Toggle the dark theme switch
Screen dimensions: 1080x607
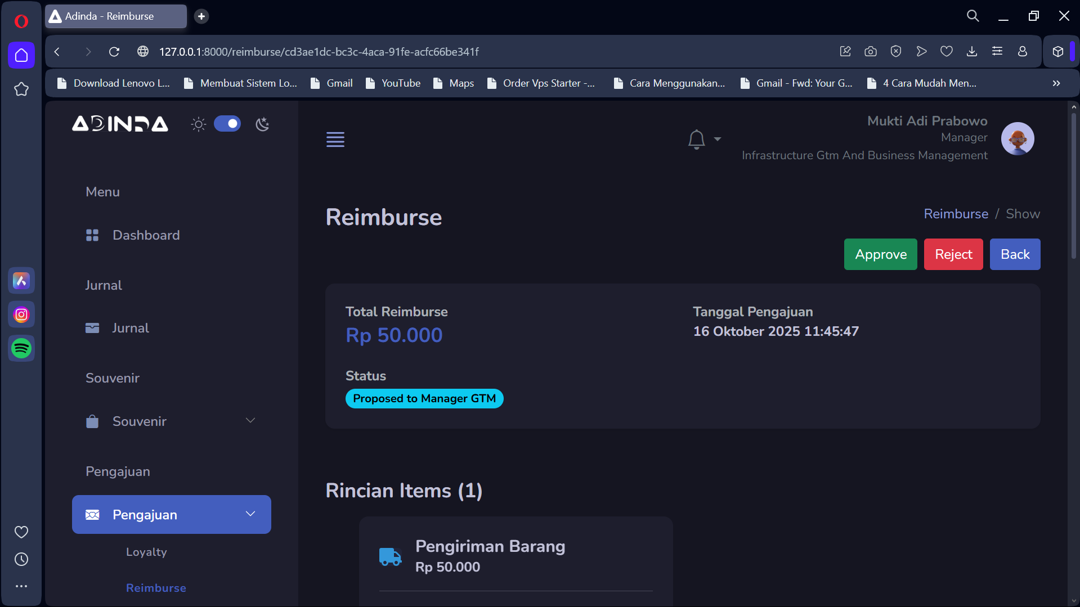pyautogui.click(x=227, y=124)
